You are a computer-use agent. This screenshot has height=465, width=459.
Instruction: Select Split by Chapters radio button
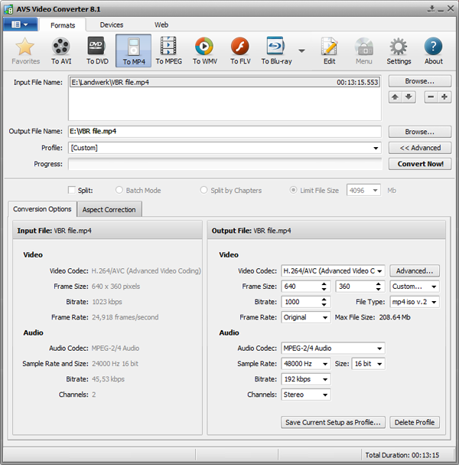203,190
